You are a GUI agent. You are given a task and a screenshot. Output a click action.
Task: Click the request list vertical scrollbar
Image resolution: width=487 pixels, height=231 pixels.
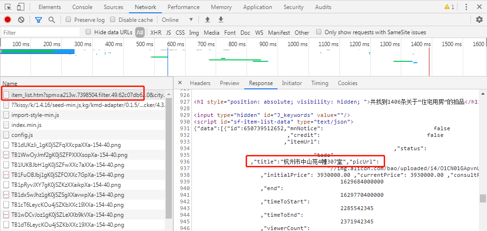pos(169,158)
